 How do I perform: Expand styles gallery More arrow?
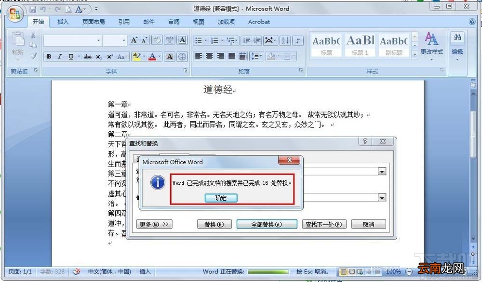[x=415, y=54]
